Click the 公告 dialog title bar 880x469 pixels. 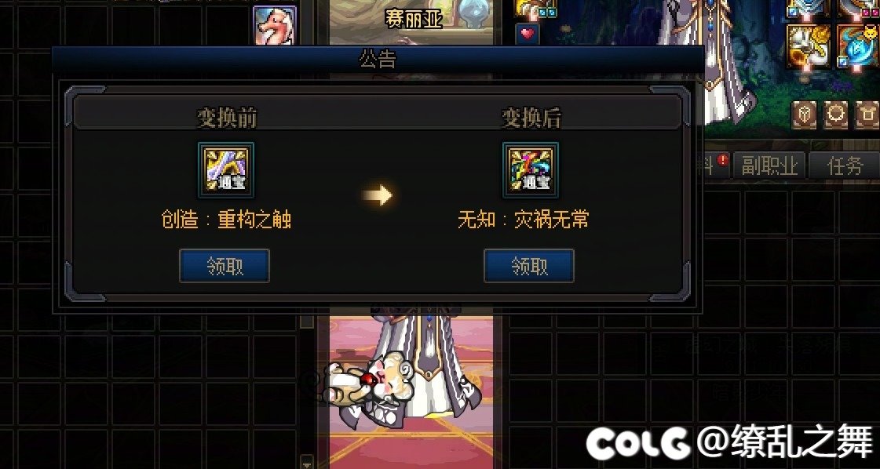(x=378, y=59)
